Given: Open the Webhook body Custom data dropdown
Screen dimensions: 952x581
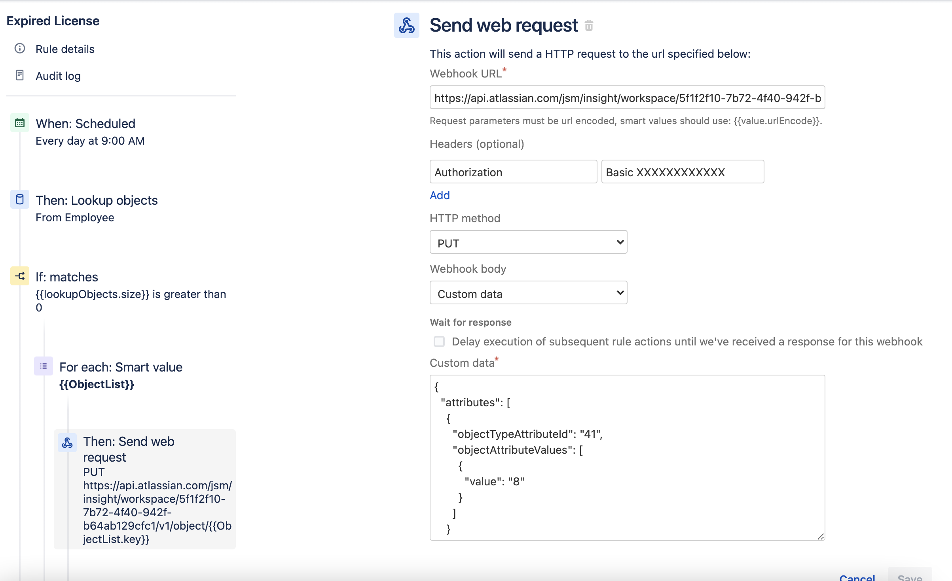Looking at the screenshot, I should click(x=528, y=293).
